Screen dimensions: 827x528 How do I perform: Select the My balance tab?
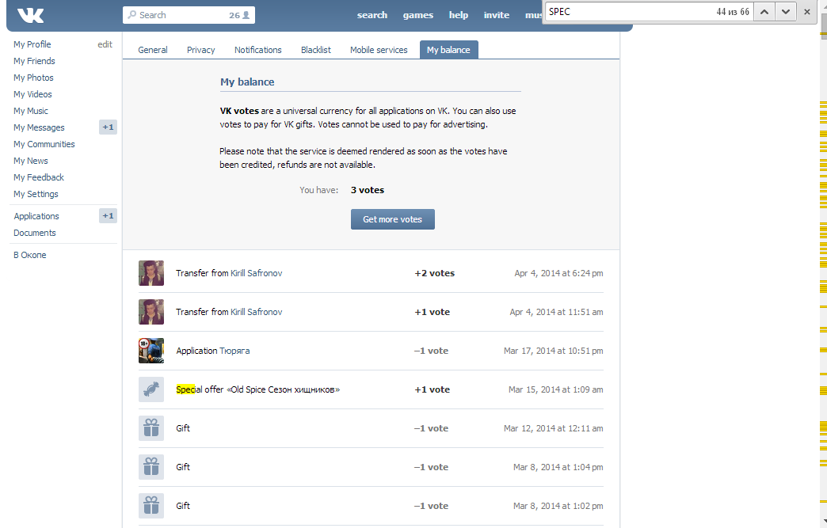point(449,50)
